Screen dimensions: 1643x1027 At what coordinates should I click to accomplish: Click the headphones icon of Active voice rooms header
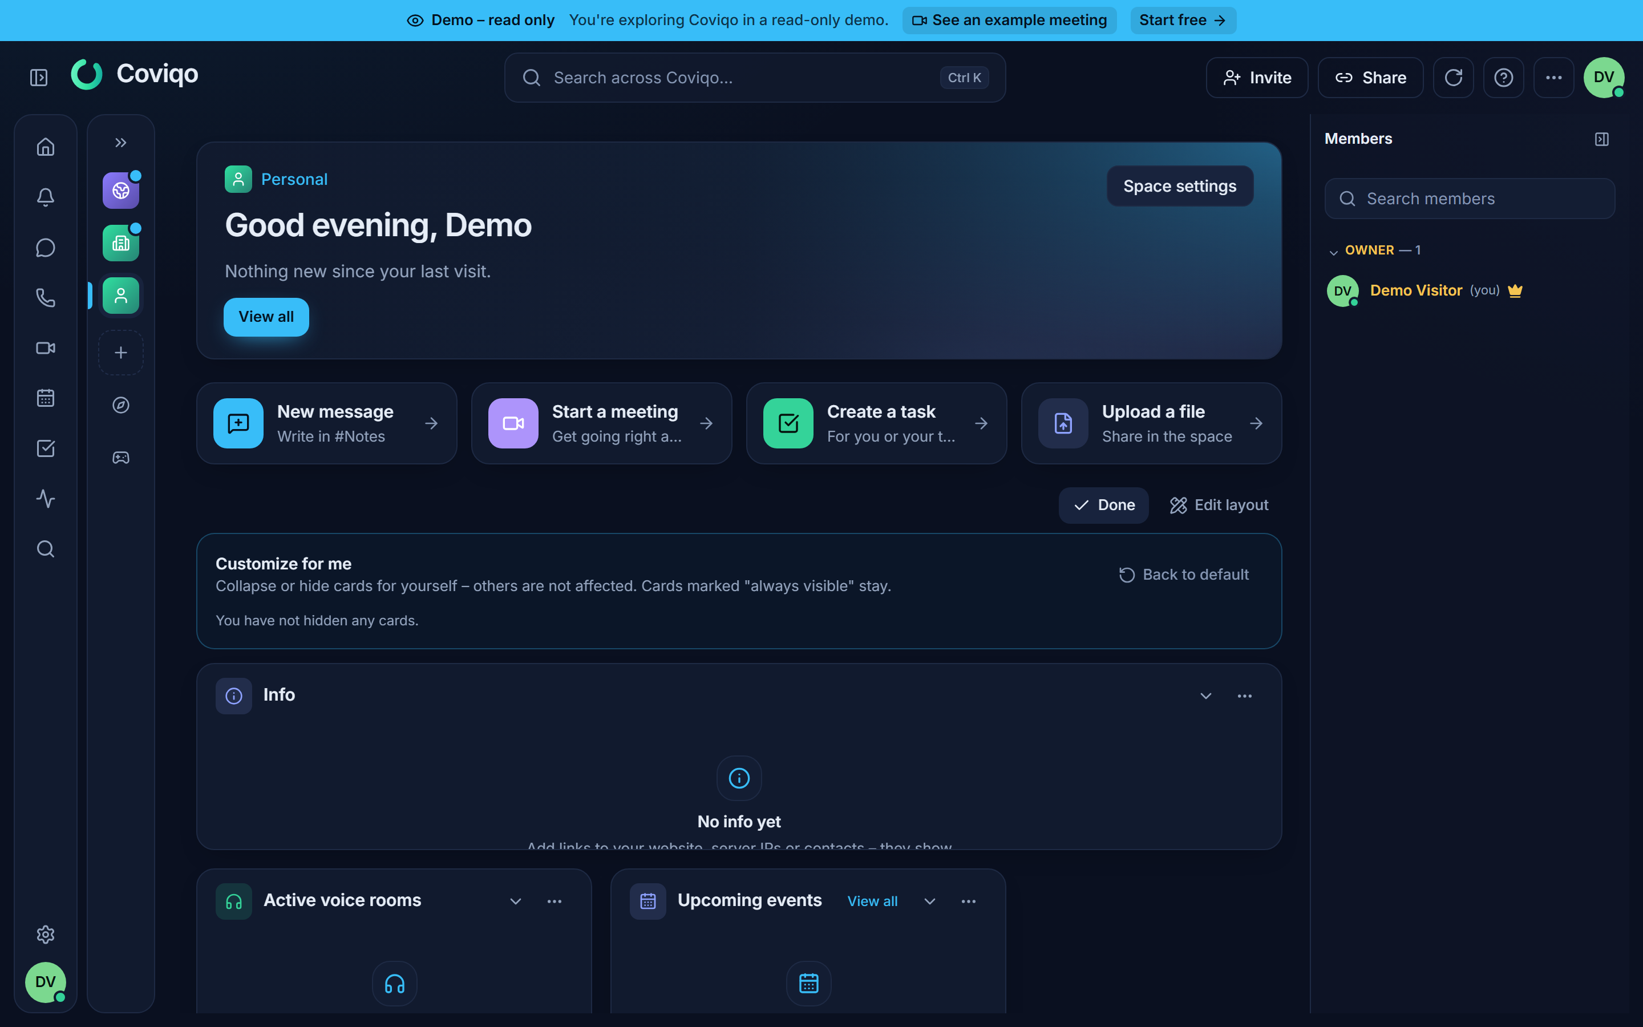click(233, 901)
